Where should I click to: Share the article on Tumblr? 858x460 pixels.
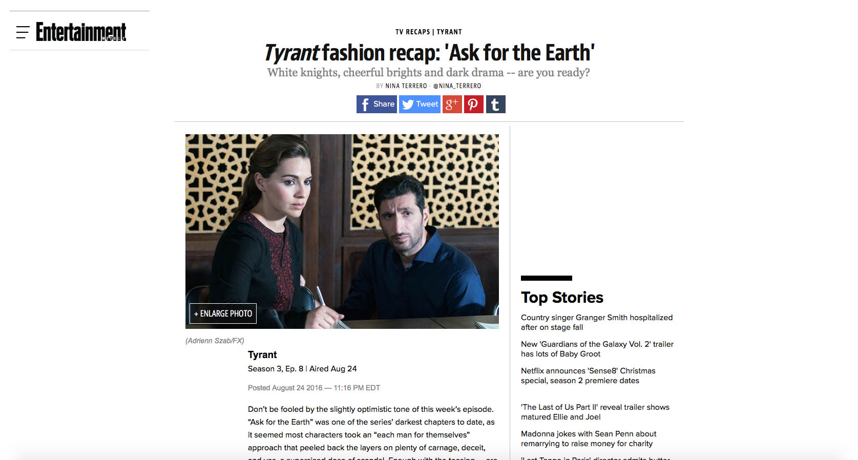tap(495, 104)
